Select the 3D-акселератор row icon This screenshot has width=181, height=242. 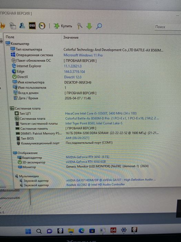(20, 162)
